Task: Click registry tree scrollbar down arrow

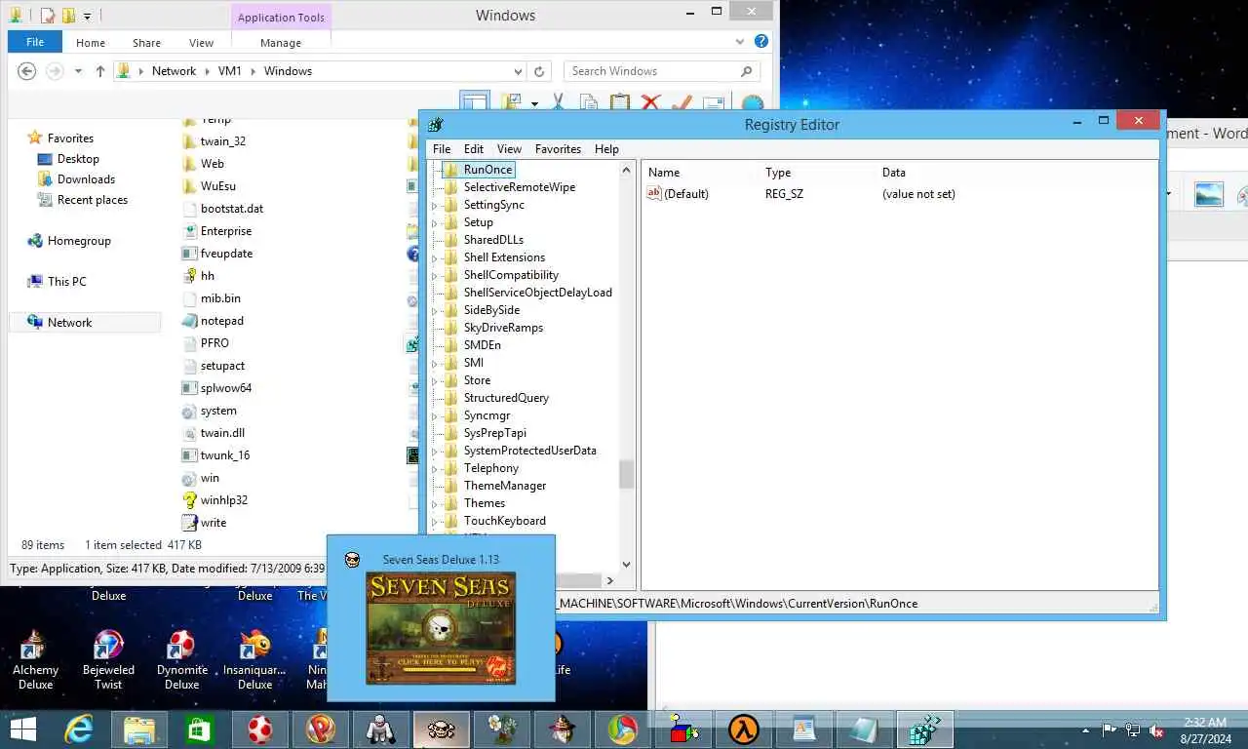Action: pos(626,564)
